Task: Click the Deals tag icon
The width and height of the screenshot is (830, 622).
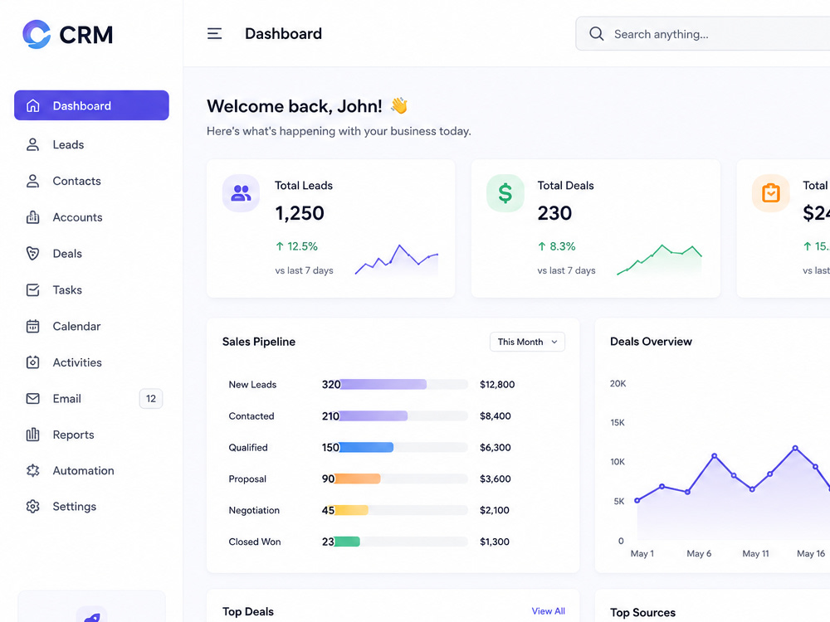Action: [x=33, y=253]
